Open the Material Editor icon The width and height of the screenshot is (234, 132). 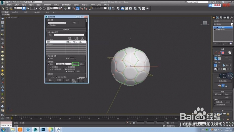click(x=135, y=8)
